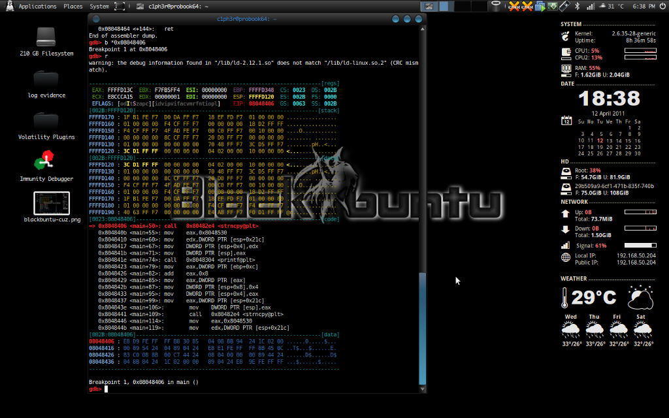Click the CPU1 5% usage bar

click(x=640, y=51)
